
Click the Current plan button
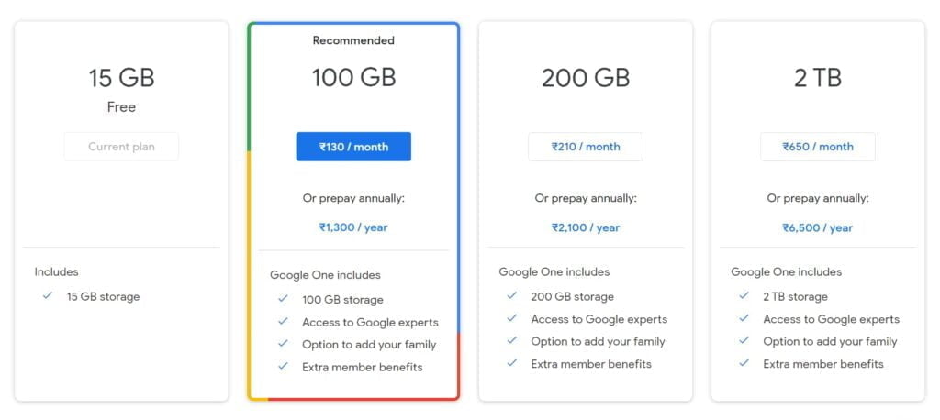[122, 147]
